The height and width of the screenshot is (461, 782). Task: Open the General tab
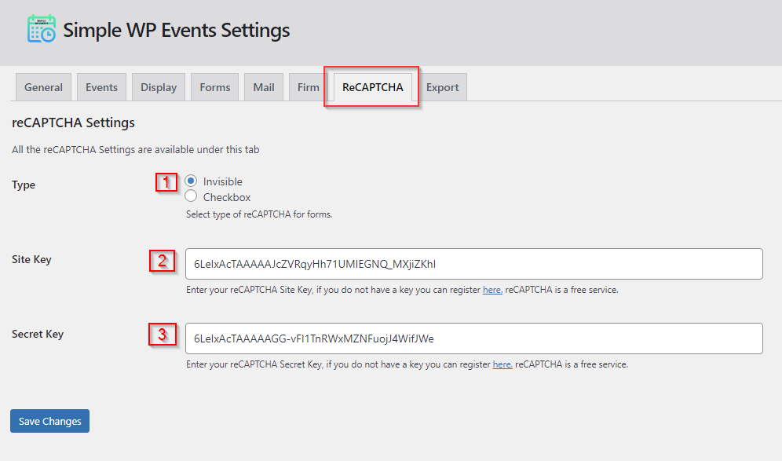(43, 87)
